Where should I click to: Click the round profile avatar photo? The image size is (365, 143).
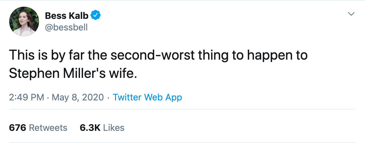point(24,21)
